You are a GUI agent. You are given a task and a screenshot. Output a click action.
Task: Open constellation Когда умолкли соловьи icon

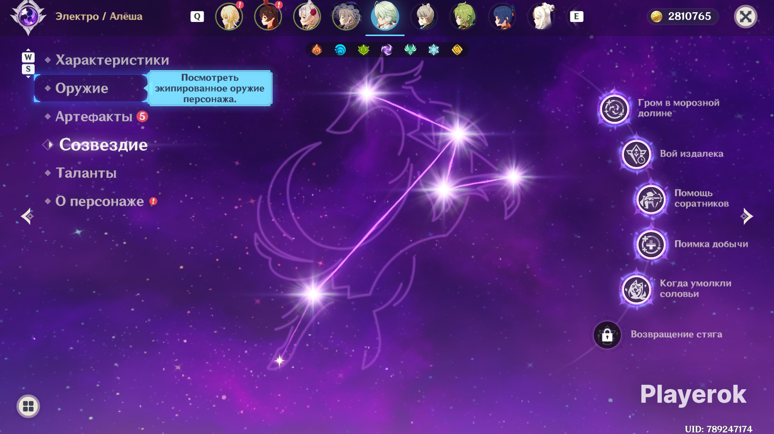(636, 289)
